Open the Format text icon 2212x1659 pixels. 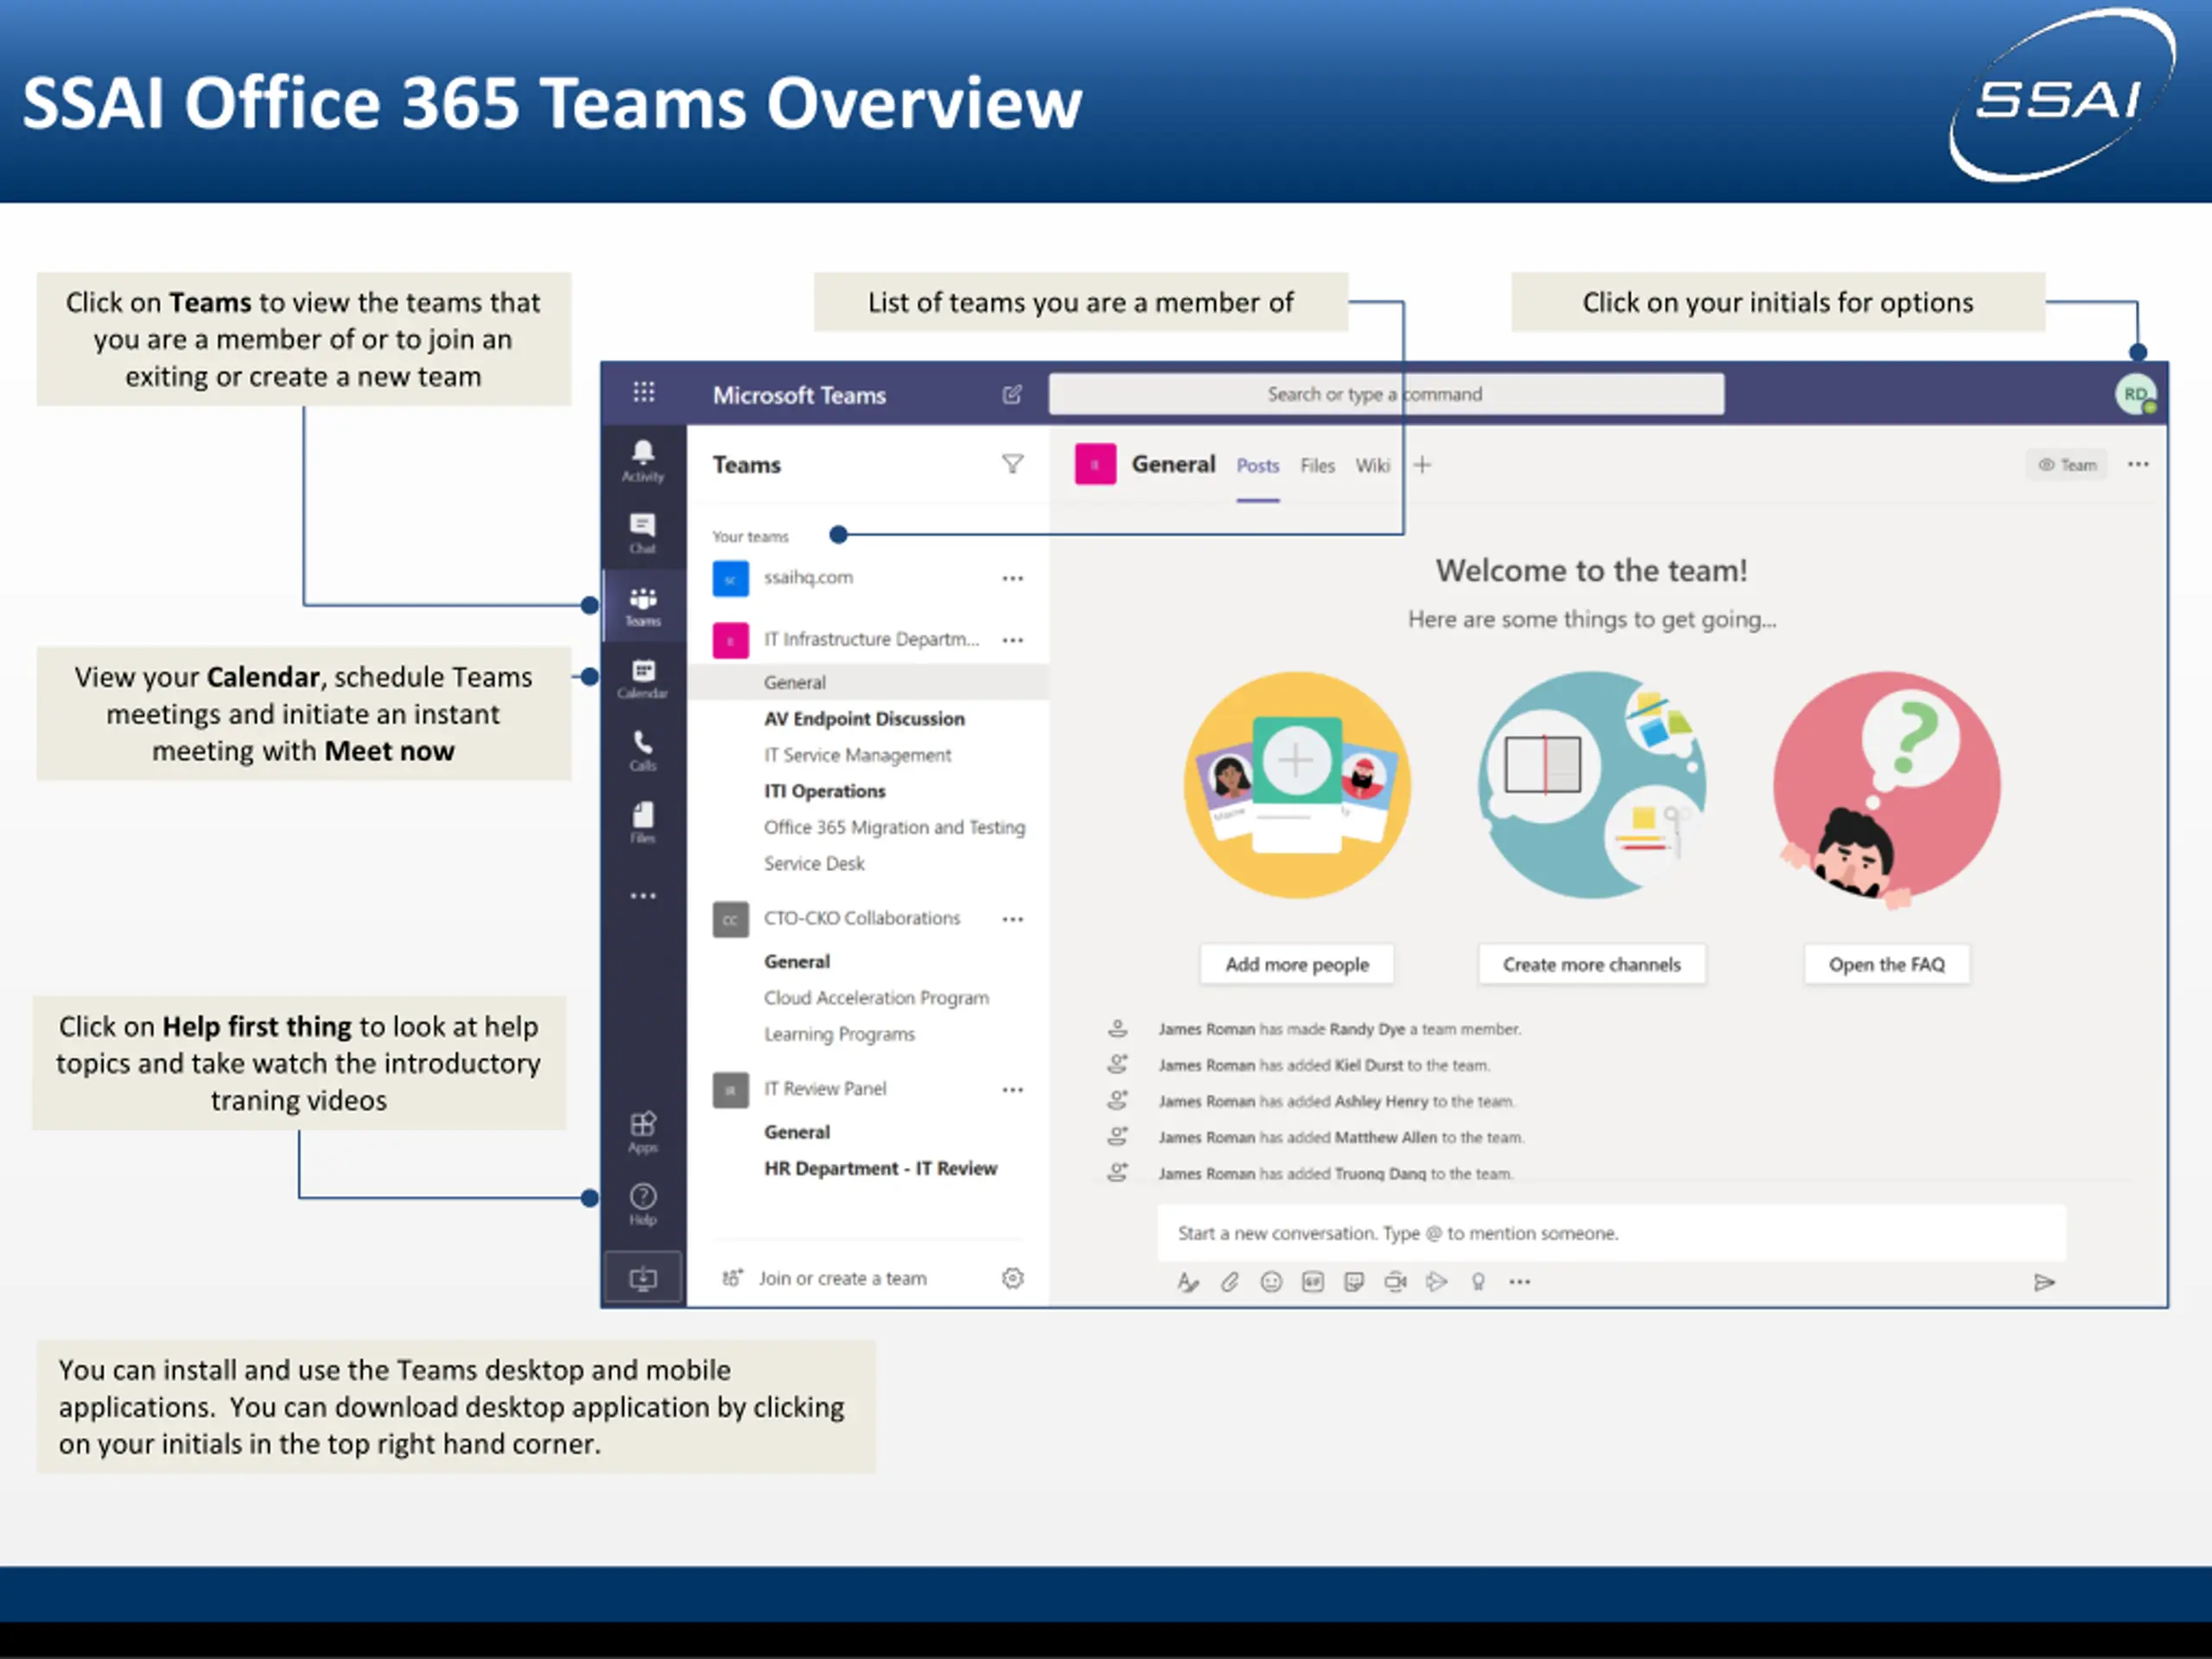pos(1187,1282)
